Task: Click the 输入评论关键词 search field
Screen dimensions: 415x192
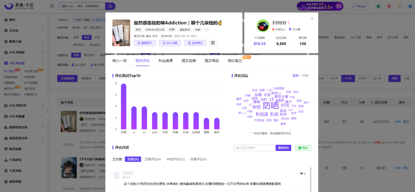Action: coord(255,148)
